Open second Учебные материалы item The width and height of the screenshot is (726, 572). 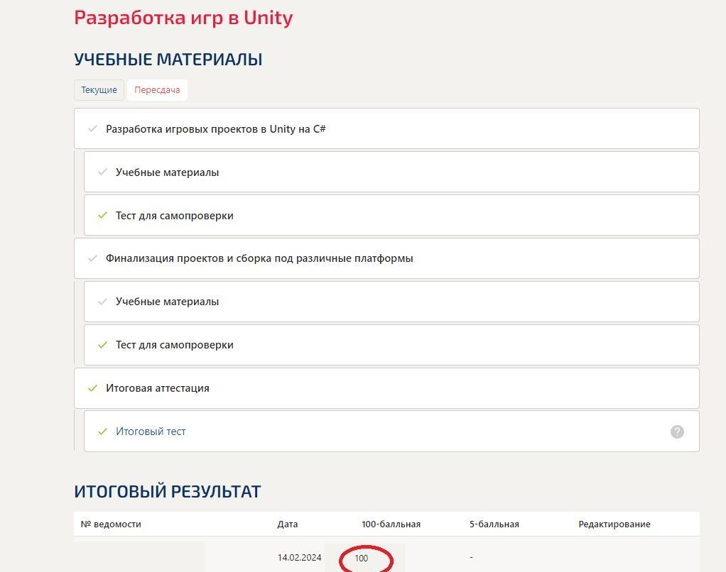(x=391, y=302)
